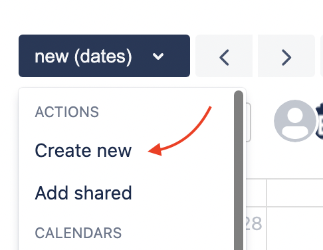
Task: Advance to next period with right chevron
Action: pyautogui.click(x=286, y=56)
